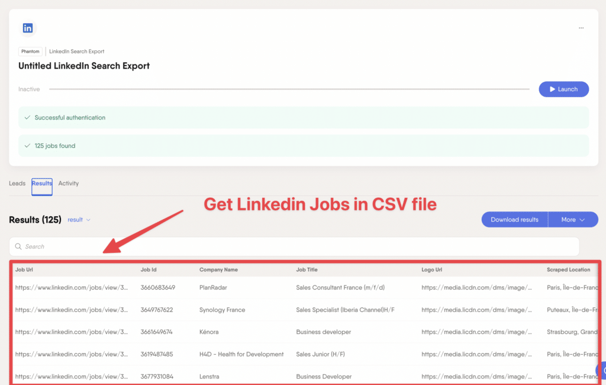Click the Successful authentication message

304,118
